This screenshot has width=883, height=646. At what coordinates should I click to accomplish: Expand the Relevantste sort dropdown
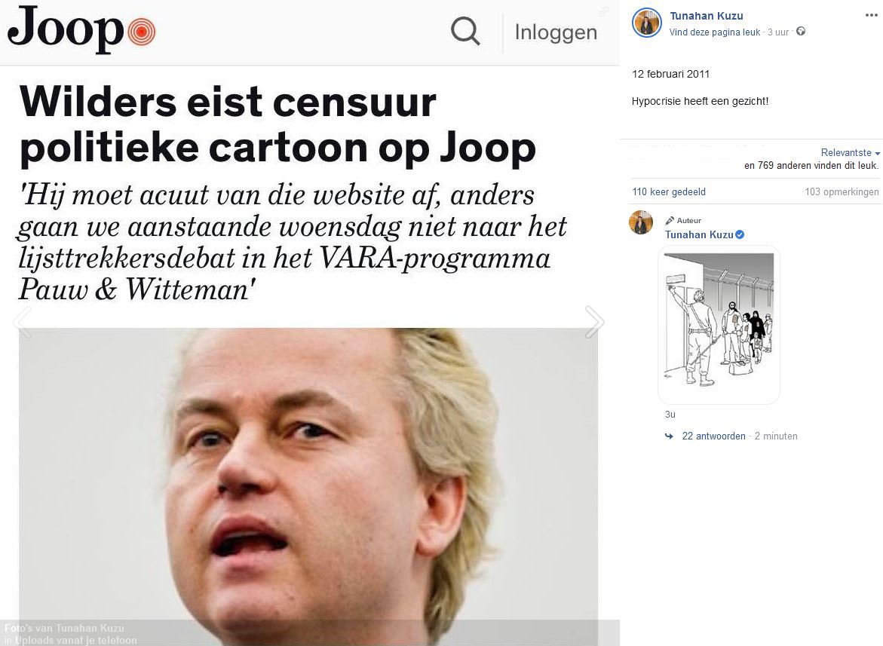[850, 152]
